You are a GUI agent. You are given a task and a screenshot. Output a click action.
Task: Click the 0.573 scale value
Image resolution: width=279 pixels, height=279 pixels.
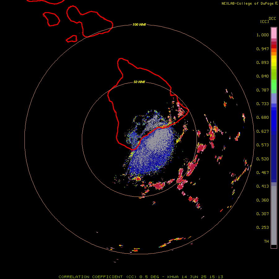(263, 145)
